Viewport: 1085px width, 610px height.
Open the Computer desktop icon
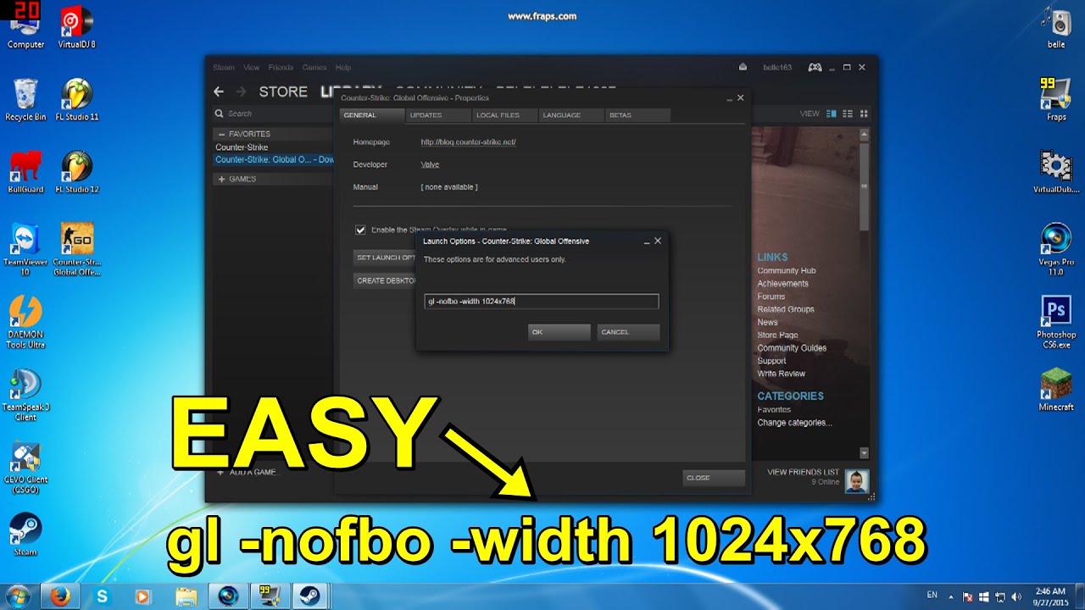pos(25,25)
